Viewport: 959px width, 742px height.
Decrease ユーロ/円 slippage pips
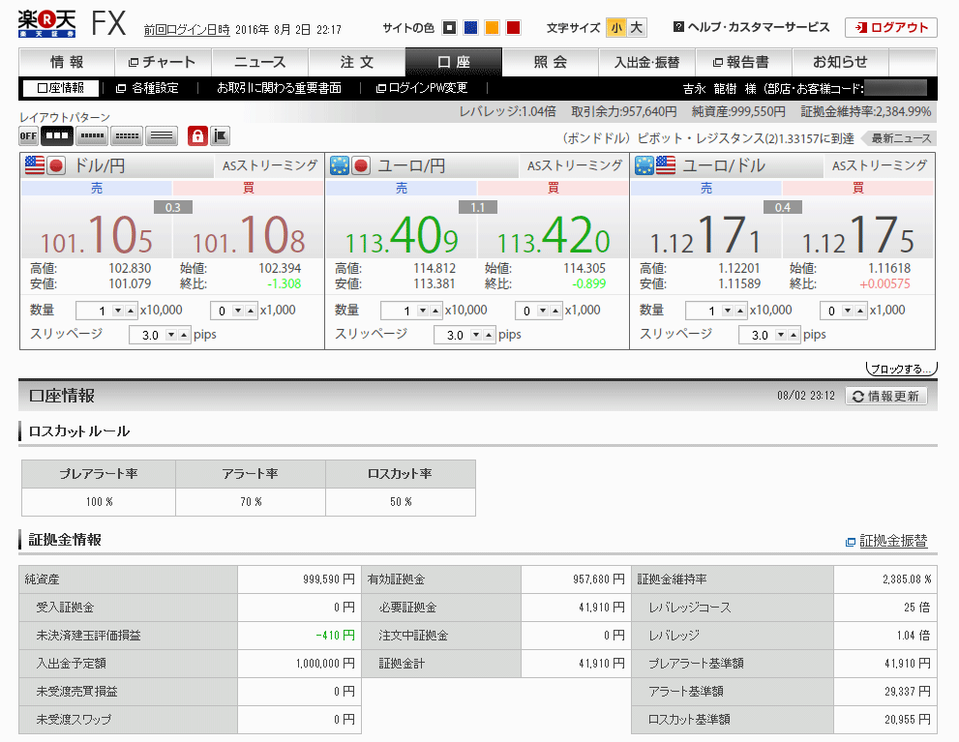[476, 335]
